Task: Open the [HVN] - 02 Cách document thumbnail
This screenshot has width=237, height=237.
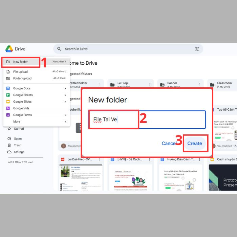Action: (131, 178)
